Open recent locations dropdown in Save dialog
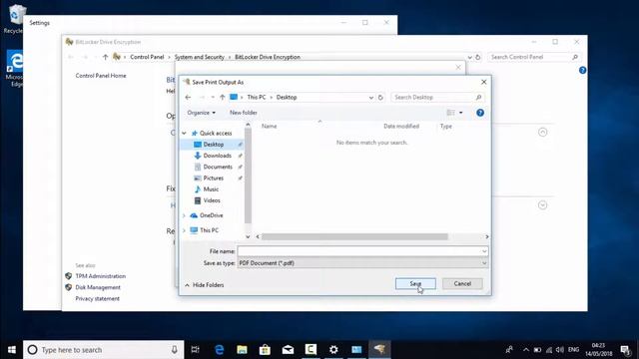 coord(213,98)
